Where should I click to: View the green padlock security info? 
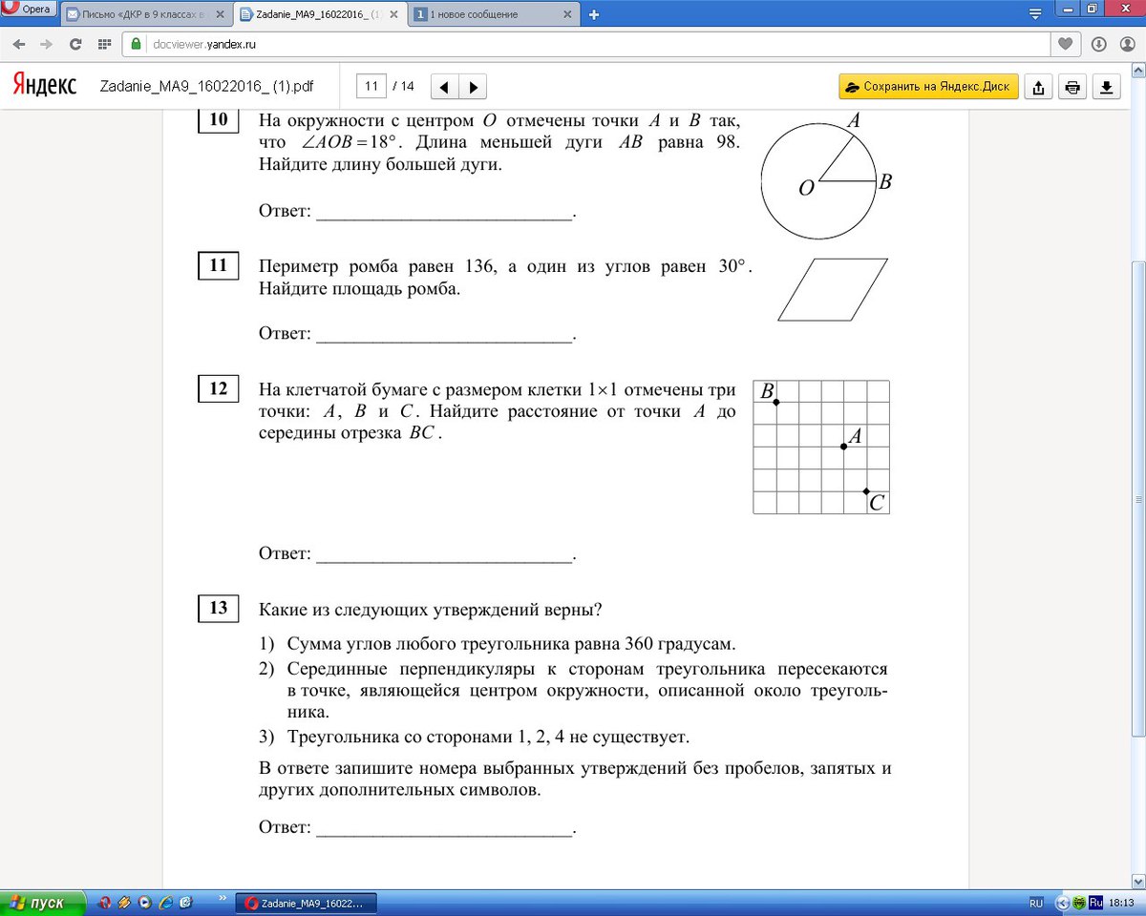pos(136,44)
